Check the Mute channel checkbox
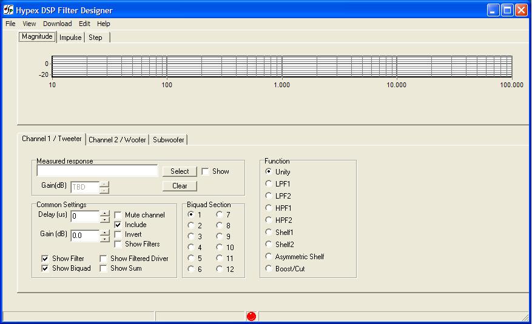This screenshot has height=324, width=532. click(118, 215)
